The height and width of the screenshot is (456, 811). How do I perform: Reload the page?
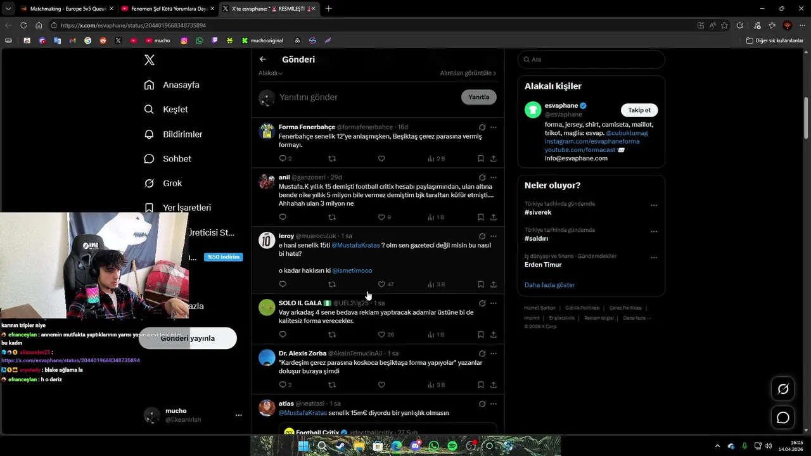[x=23, y=25]
